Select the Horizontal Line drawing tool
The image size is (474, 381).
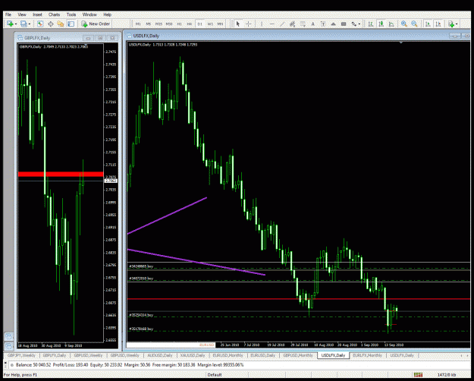point(272,24)
